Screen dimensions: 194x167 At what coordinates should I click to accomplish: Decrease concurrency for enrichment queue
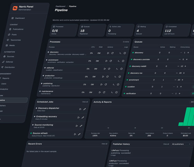coord(175,80)
